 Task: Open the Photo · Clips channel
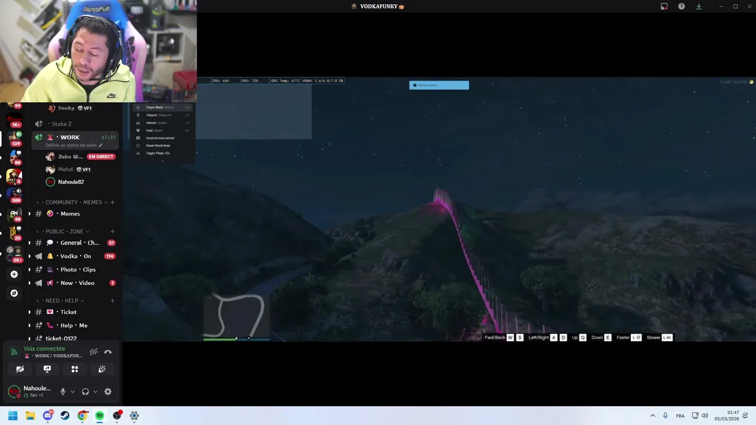tap(75, 270)
